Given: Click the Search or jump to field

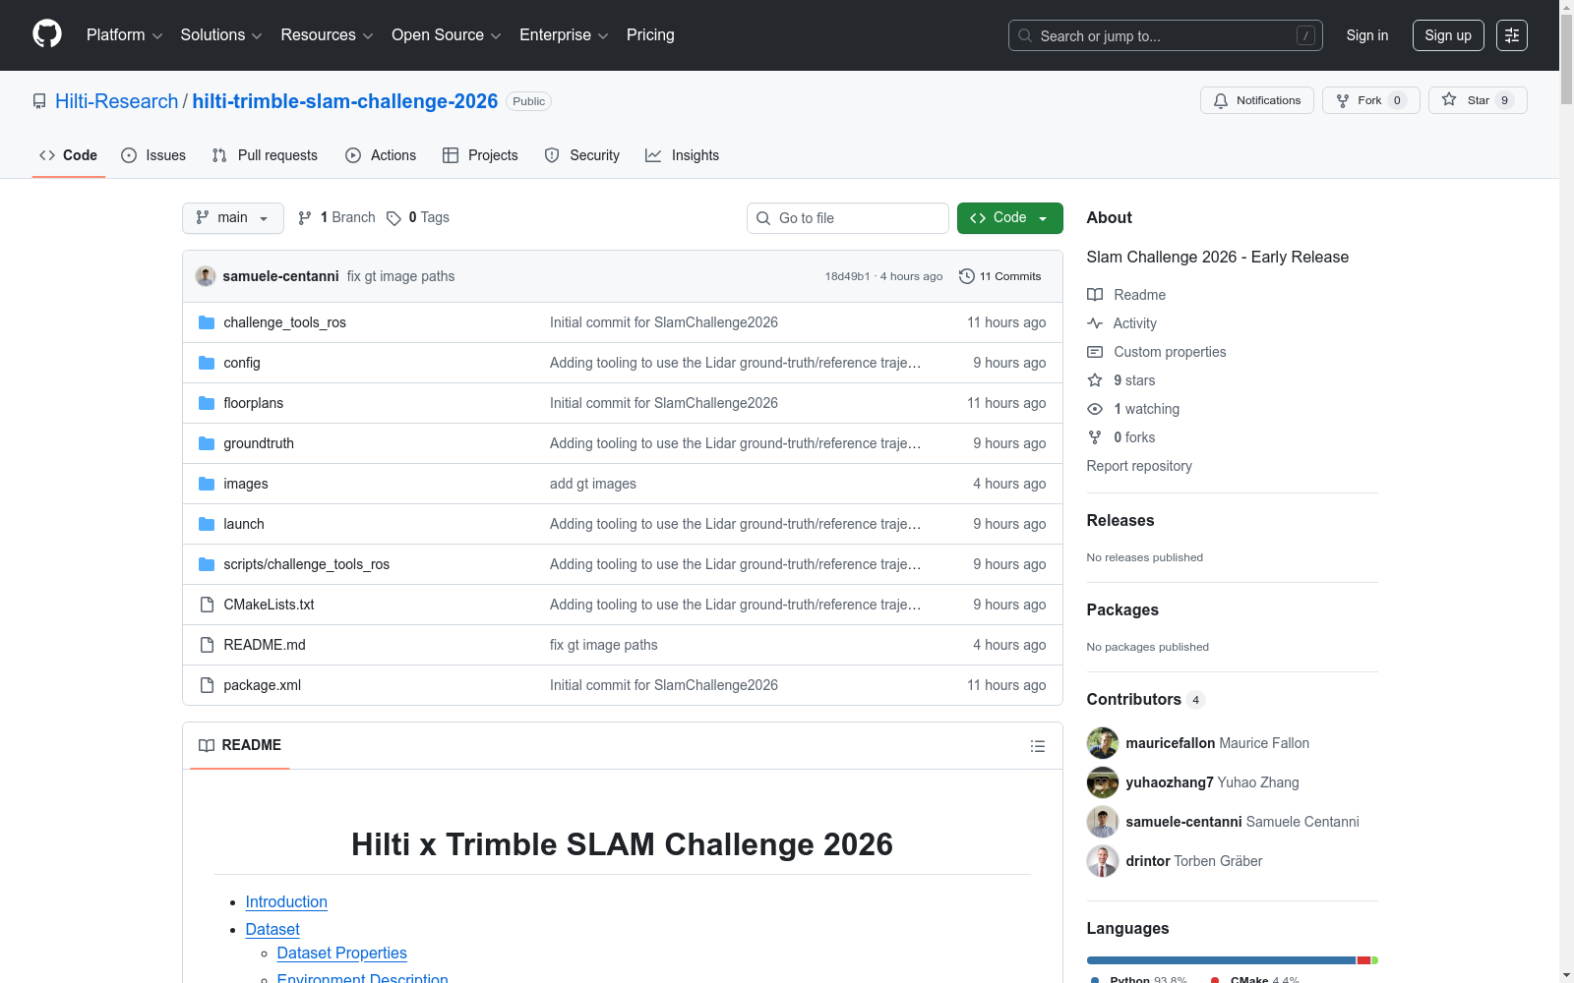Looking at the screenshot, I should (x=1166, y=35).
